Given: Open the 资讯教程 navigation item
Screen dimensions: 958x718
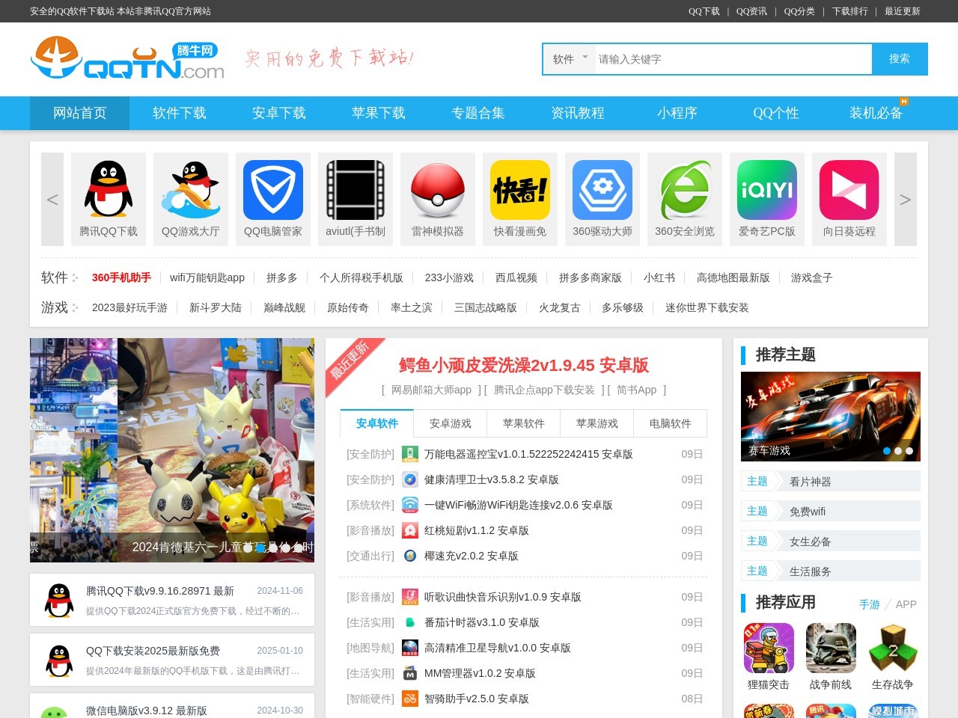Looking at the screenshot, I should 577,113.
